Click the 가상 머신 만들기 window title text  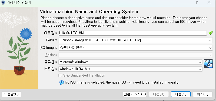[19, 2]
